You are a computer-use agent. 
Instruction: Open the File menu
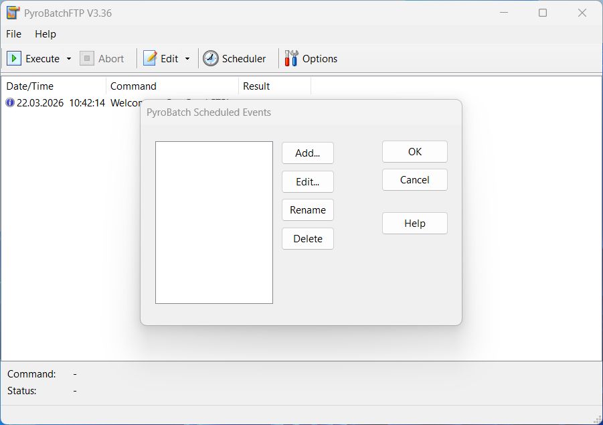coord(13,34)
